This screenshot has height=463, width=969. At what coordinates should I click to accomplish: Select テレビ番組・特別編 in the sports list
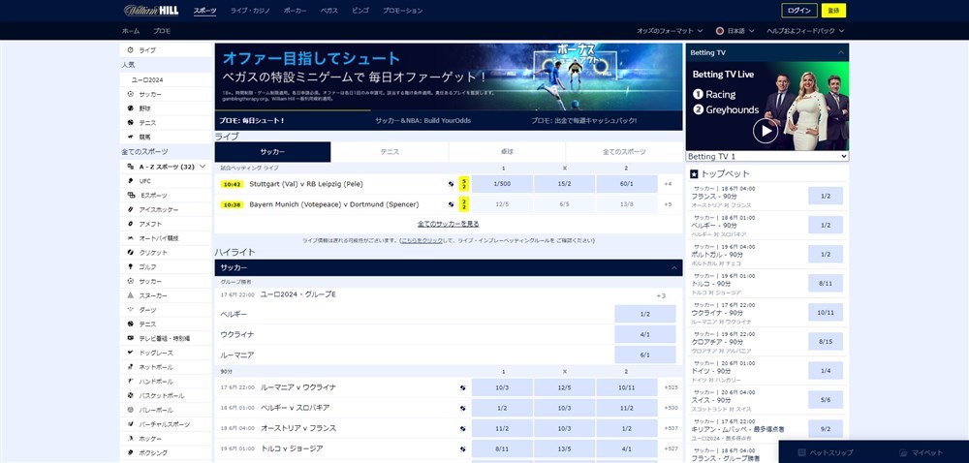pyautogui.click(x=166, y=338)
